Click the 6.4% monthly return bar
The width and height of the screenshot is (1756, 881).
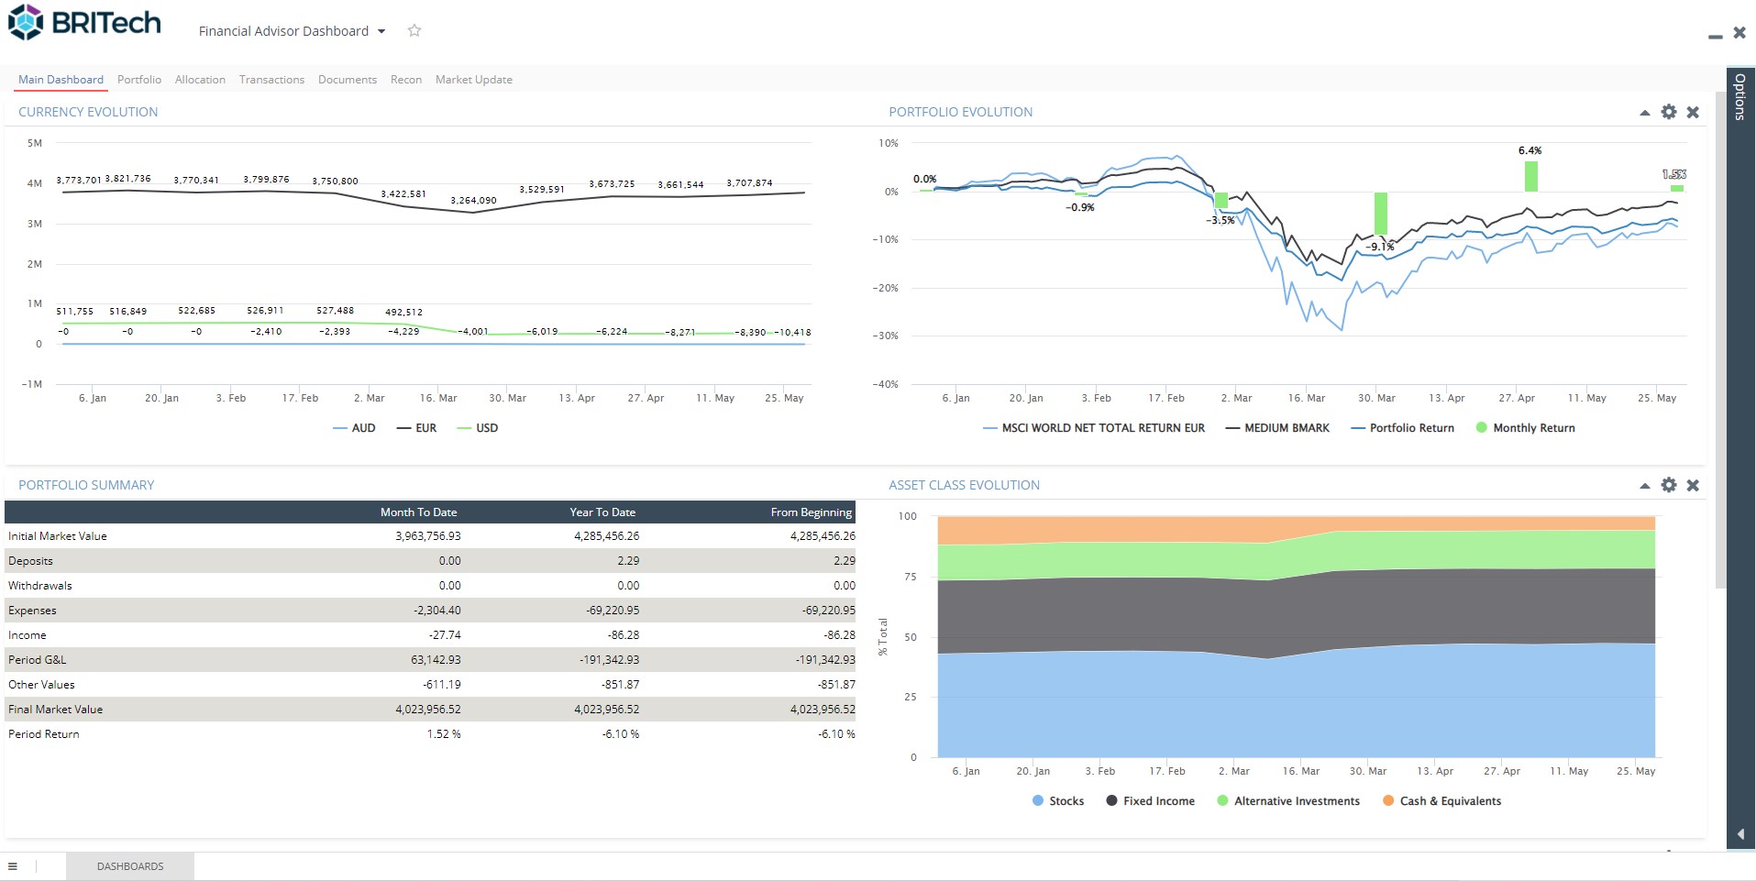click(1531, 176)
